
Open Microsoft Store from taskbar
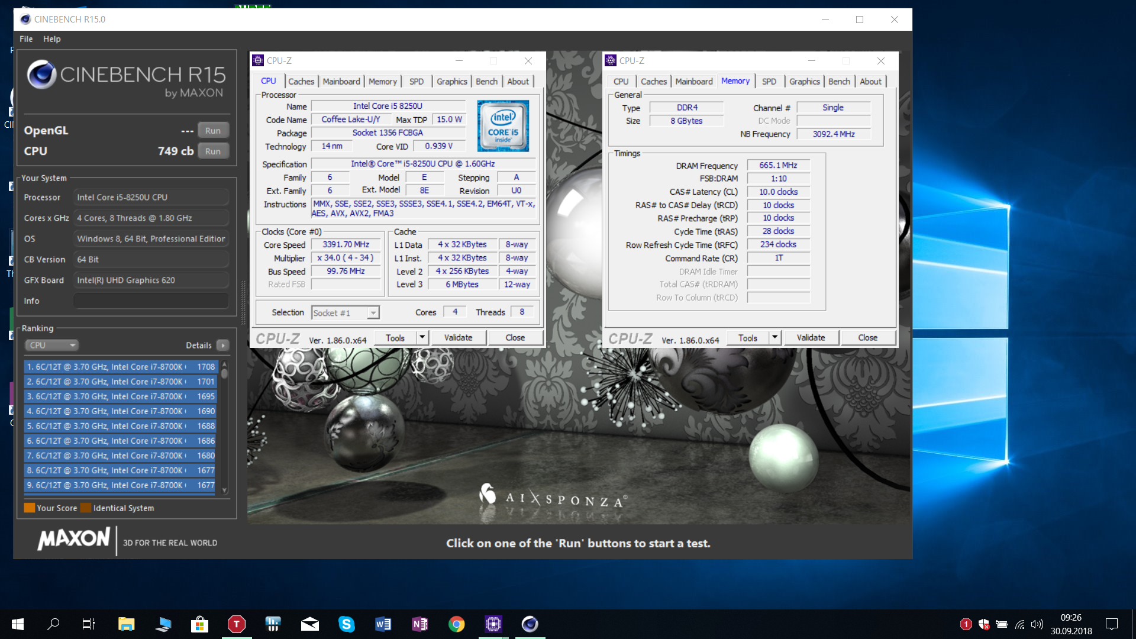[x=199, y=624]
